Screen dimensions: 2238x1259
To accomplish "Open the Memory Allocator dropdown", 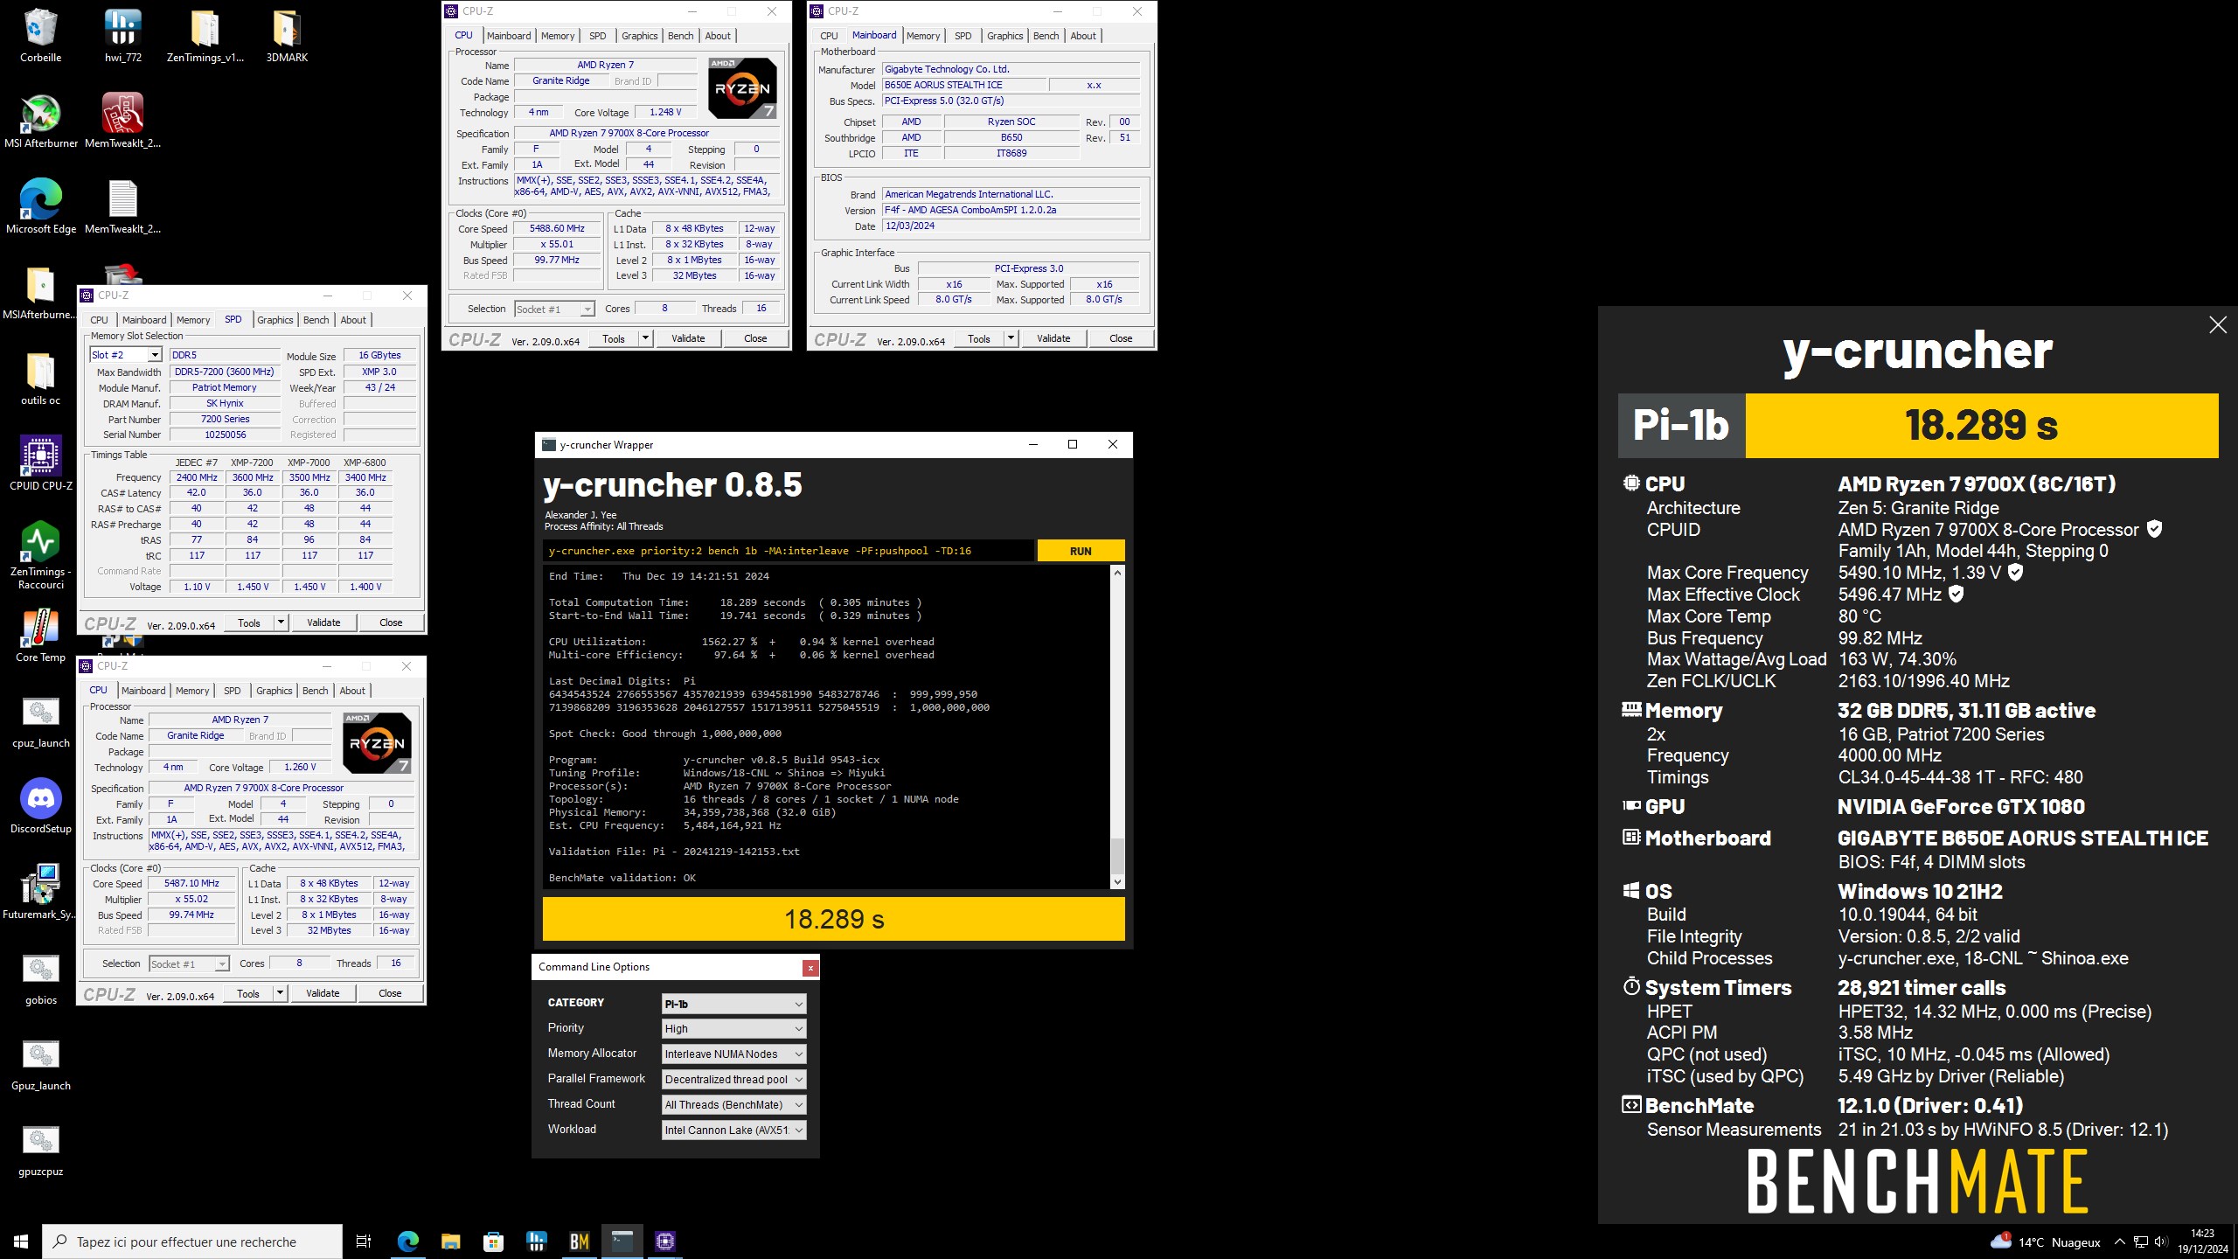I will (x=733, y=1054).
